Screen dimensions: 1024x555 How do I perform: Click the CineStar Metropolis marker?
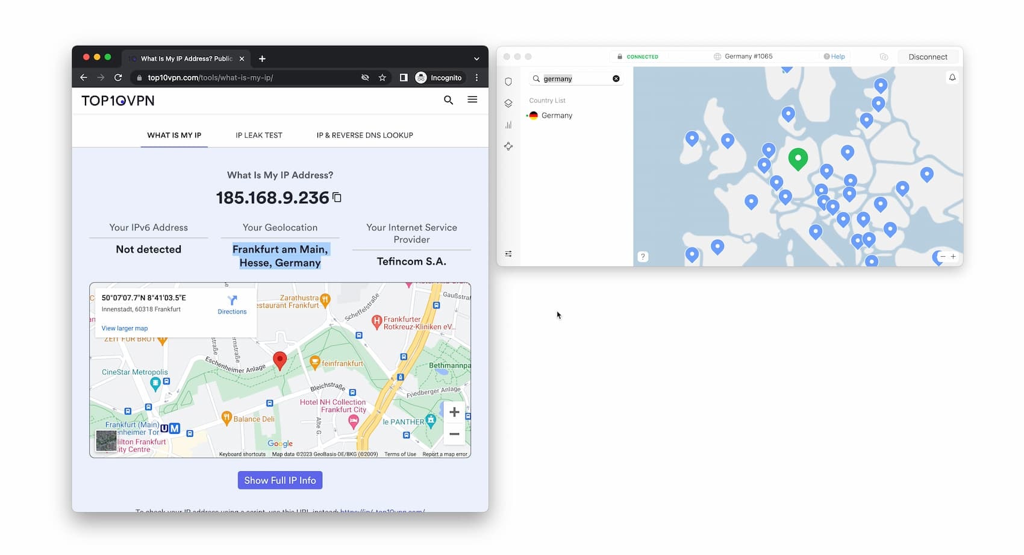click(155, 384)
